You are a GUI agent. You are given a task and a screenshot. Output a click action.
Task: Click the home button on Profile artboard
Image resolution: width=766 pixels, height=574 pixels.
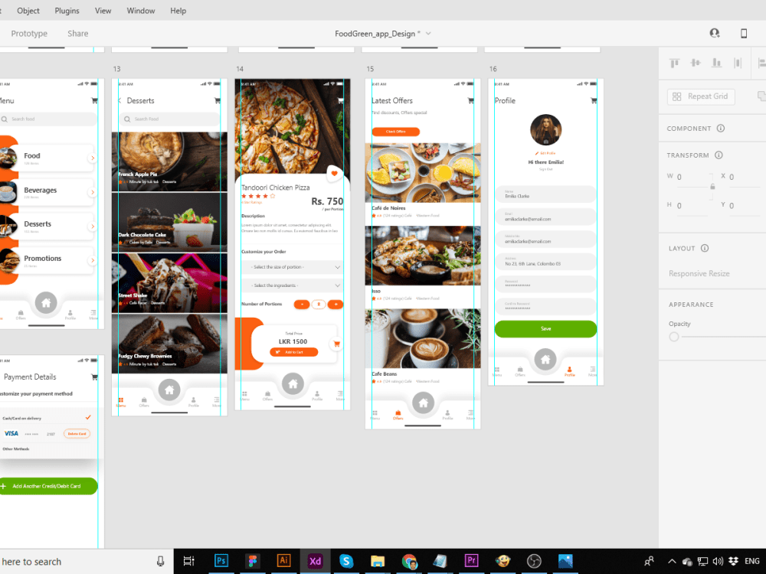(545, 360)
